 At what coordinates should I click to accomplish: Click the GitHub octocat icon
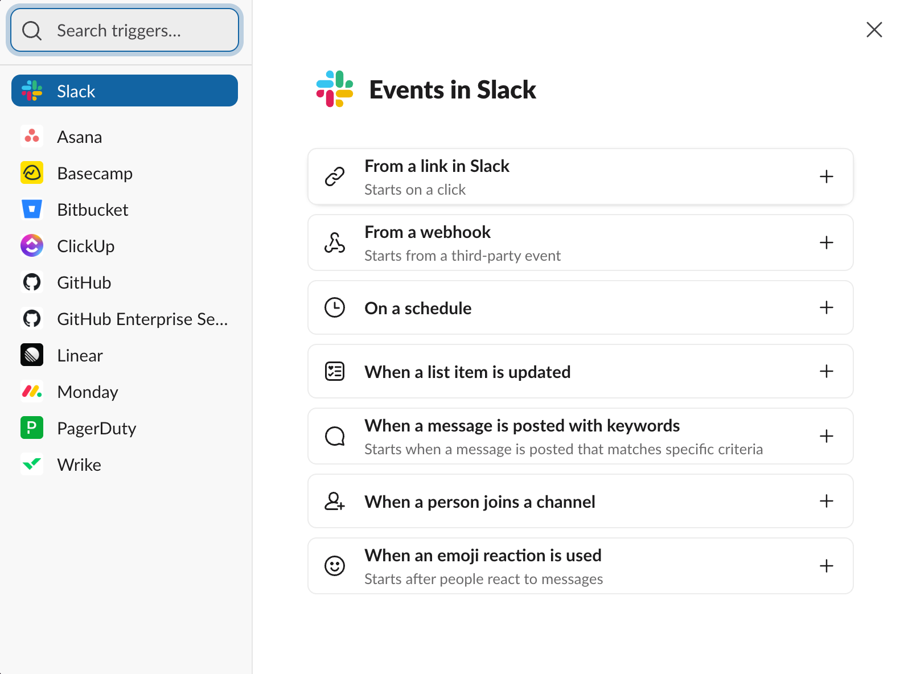pos(32,282)
